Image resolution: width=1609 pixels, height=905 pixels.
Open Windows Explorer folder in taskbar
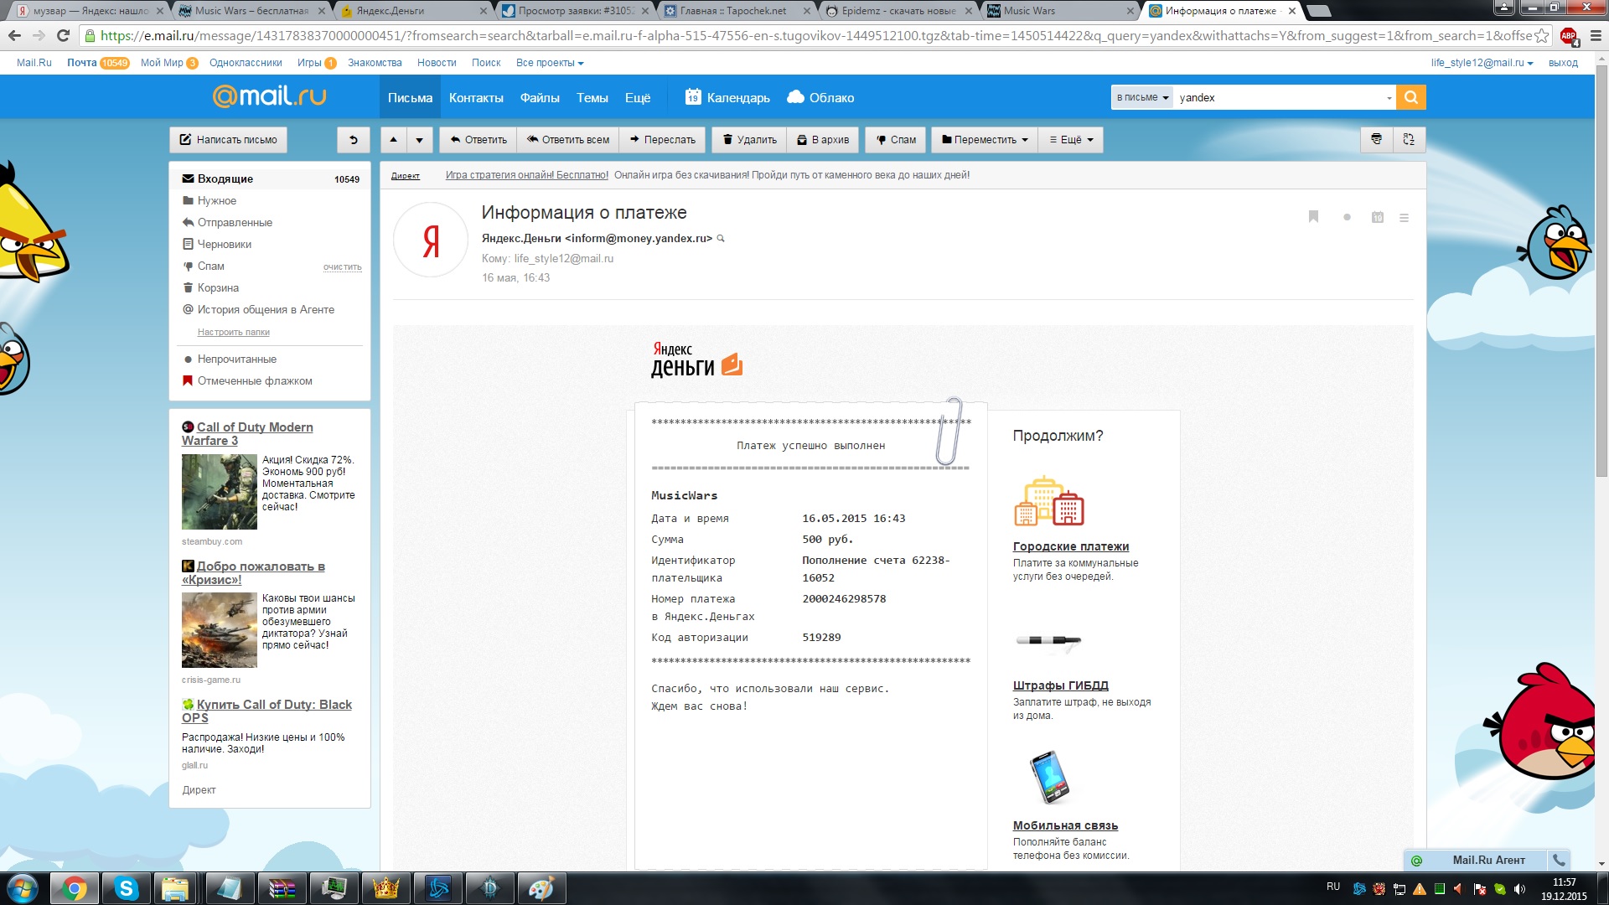coord(175,888)
